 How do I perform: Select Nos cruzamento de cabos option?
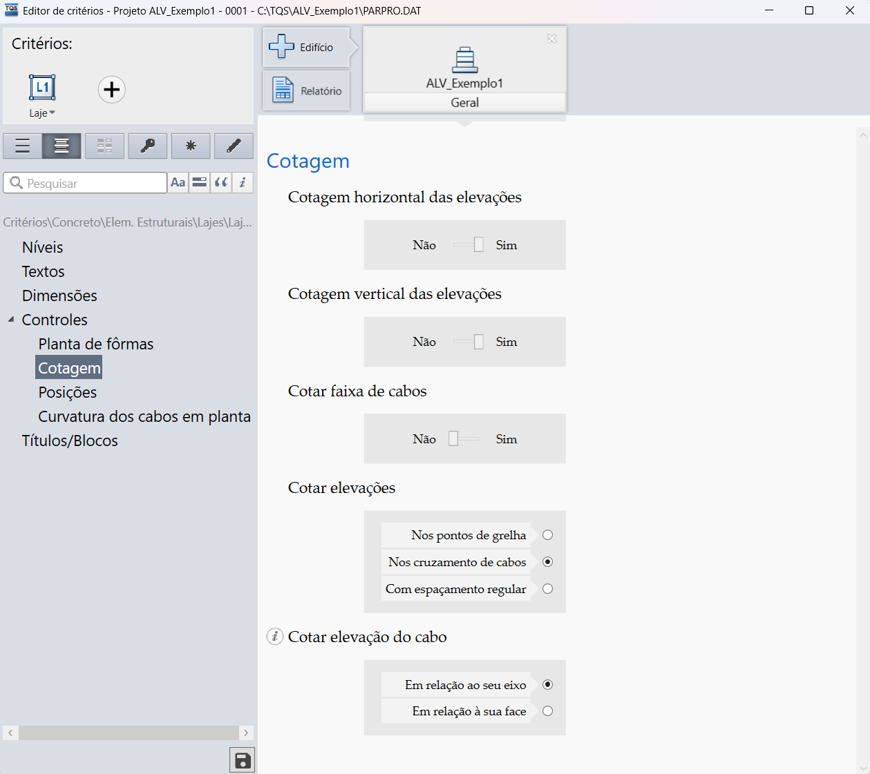click(x=548, y=562)
